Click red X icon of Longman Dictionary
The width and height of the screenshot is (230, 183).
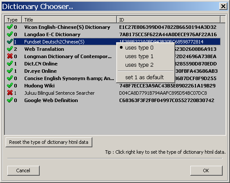10,56
